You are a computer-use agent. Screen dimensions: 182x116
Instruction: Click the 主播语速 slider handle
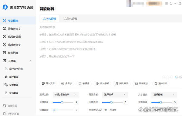111,102
